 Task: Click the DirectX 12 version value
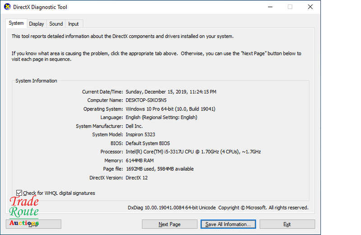(x=137, y=178)
